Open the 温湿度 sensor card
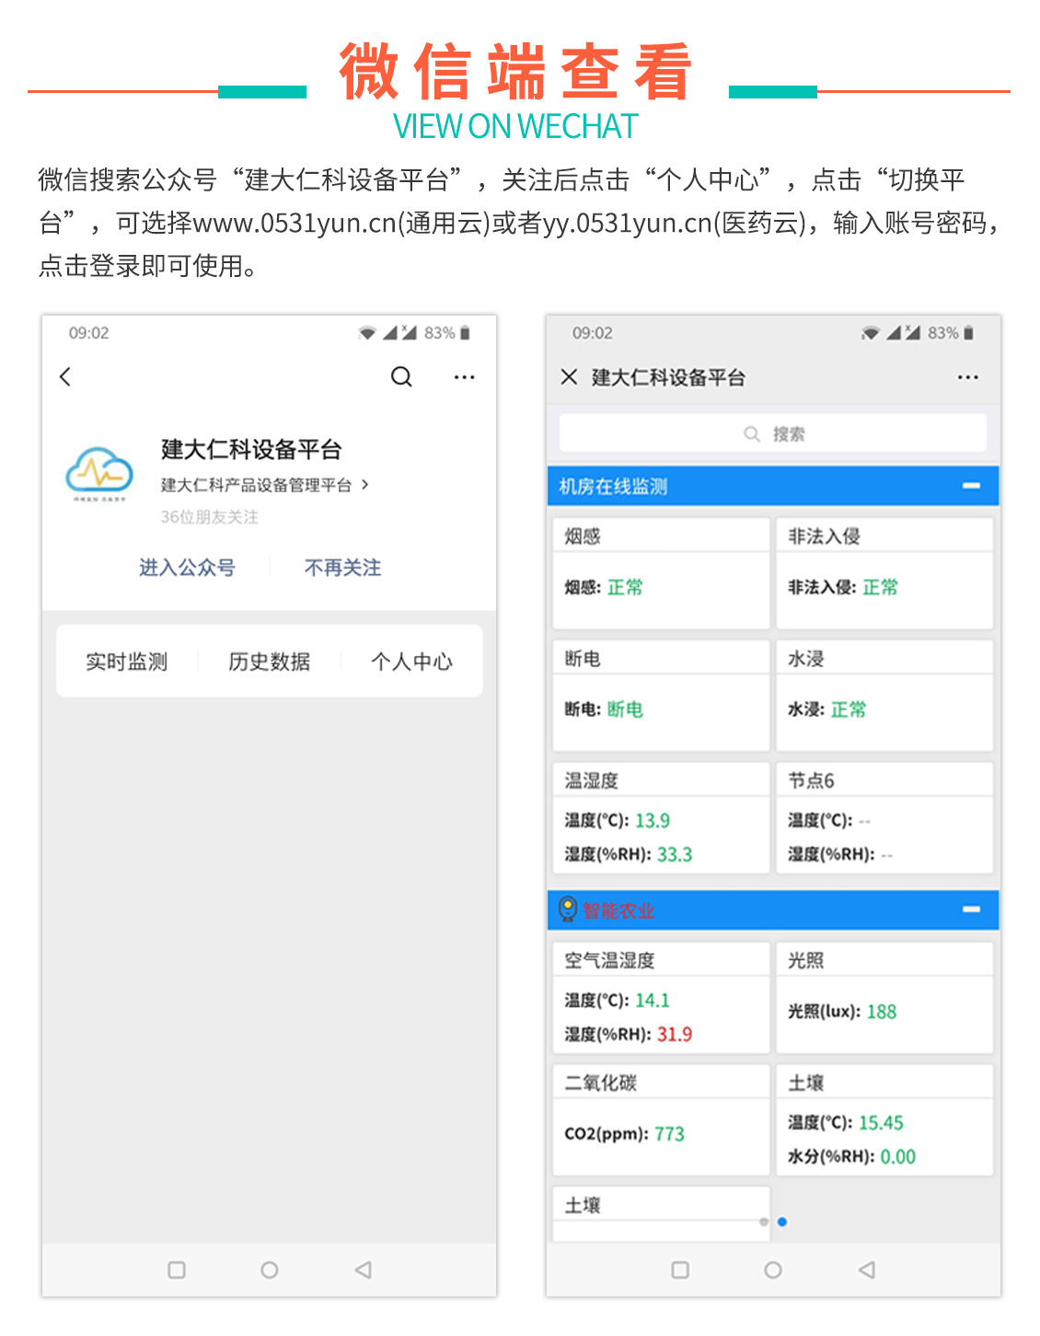 coord(661,818)
